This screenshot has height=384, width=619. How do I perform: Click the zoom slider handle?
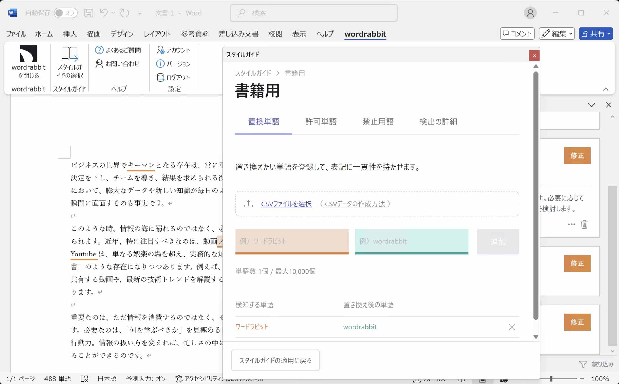tap(551, 379)
